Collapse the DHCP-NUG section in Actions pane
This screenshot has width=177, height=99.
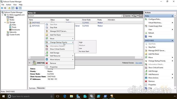(172, 40)
